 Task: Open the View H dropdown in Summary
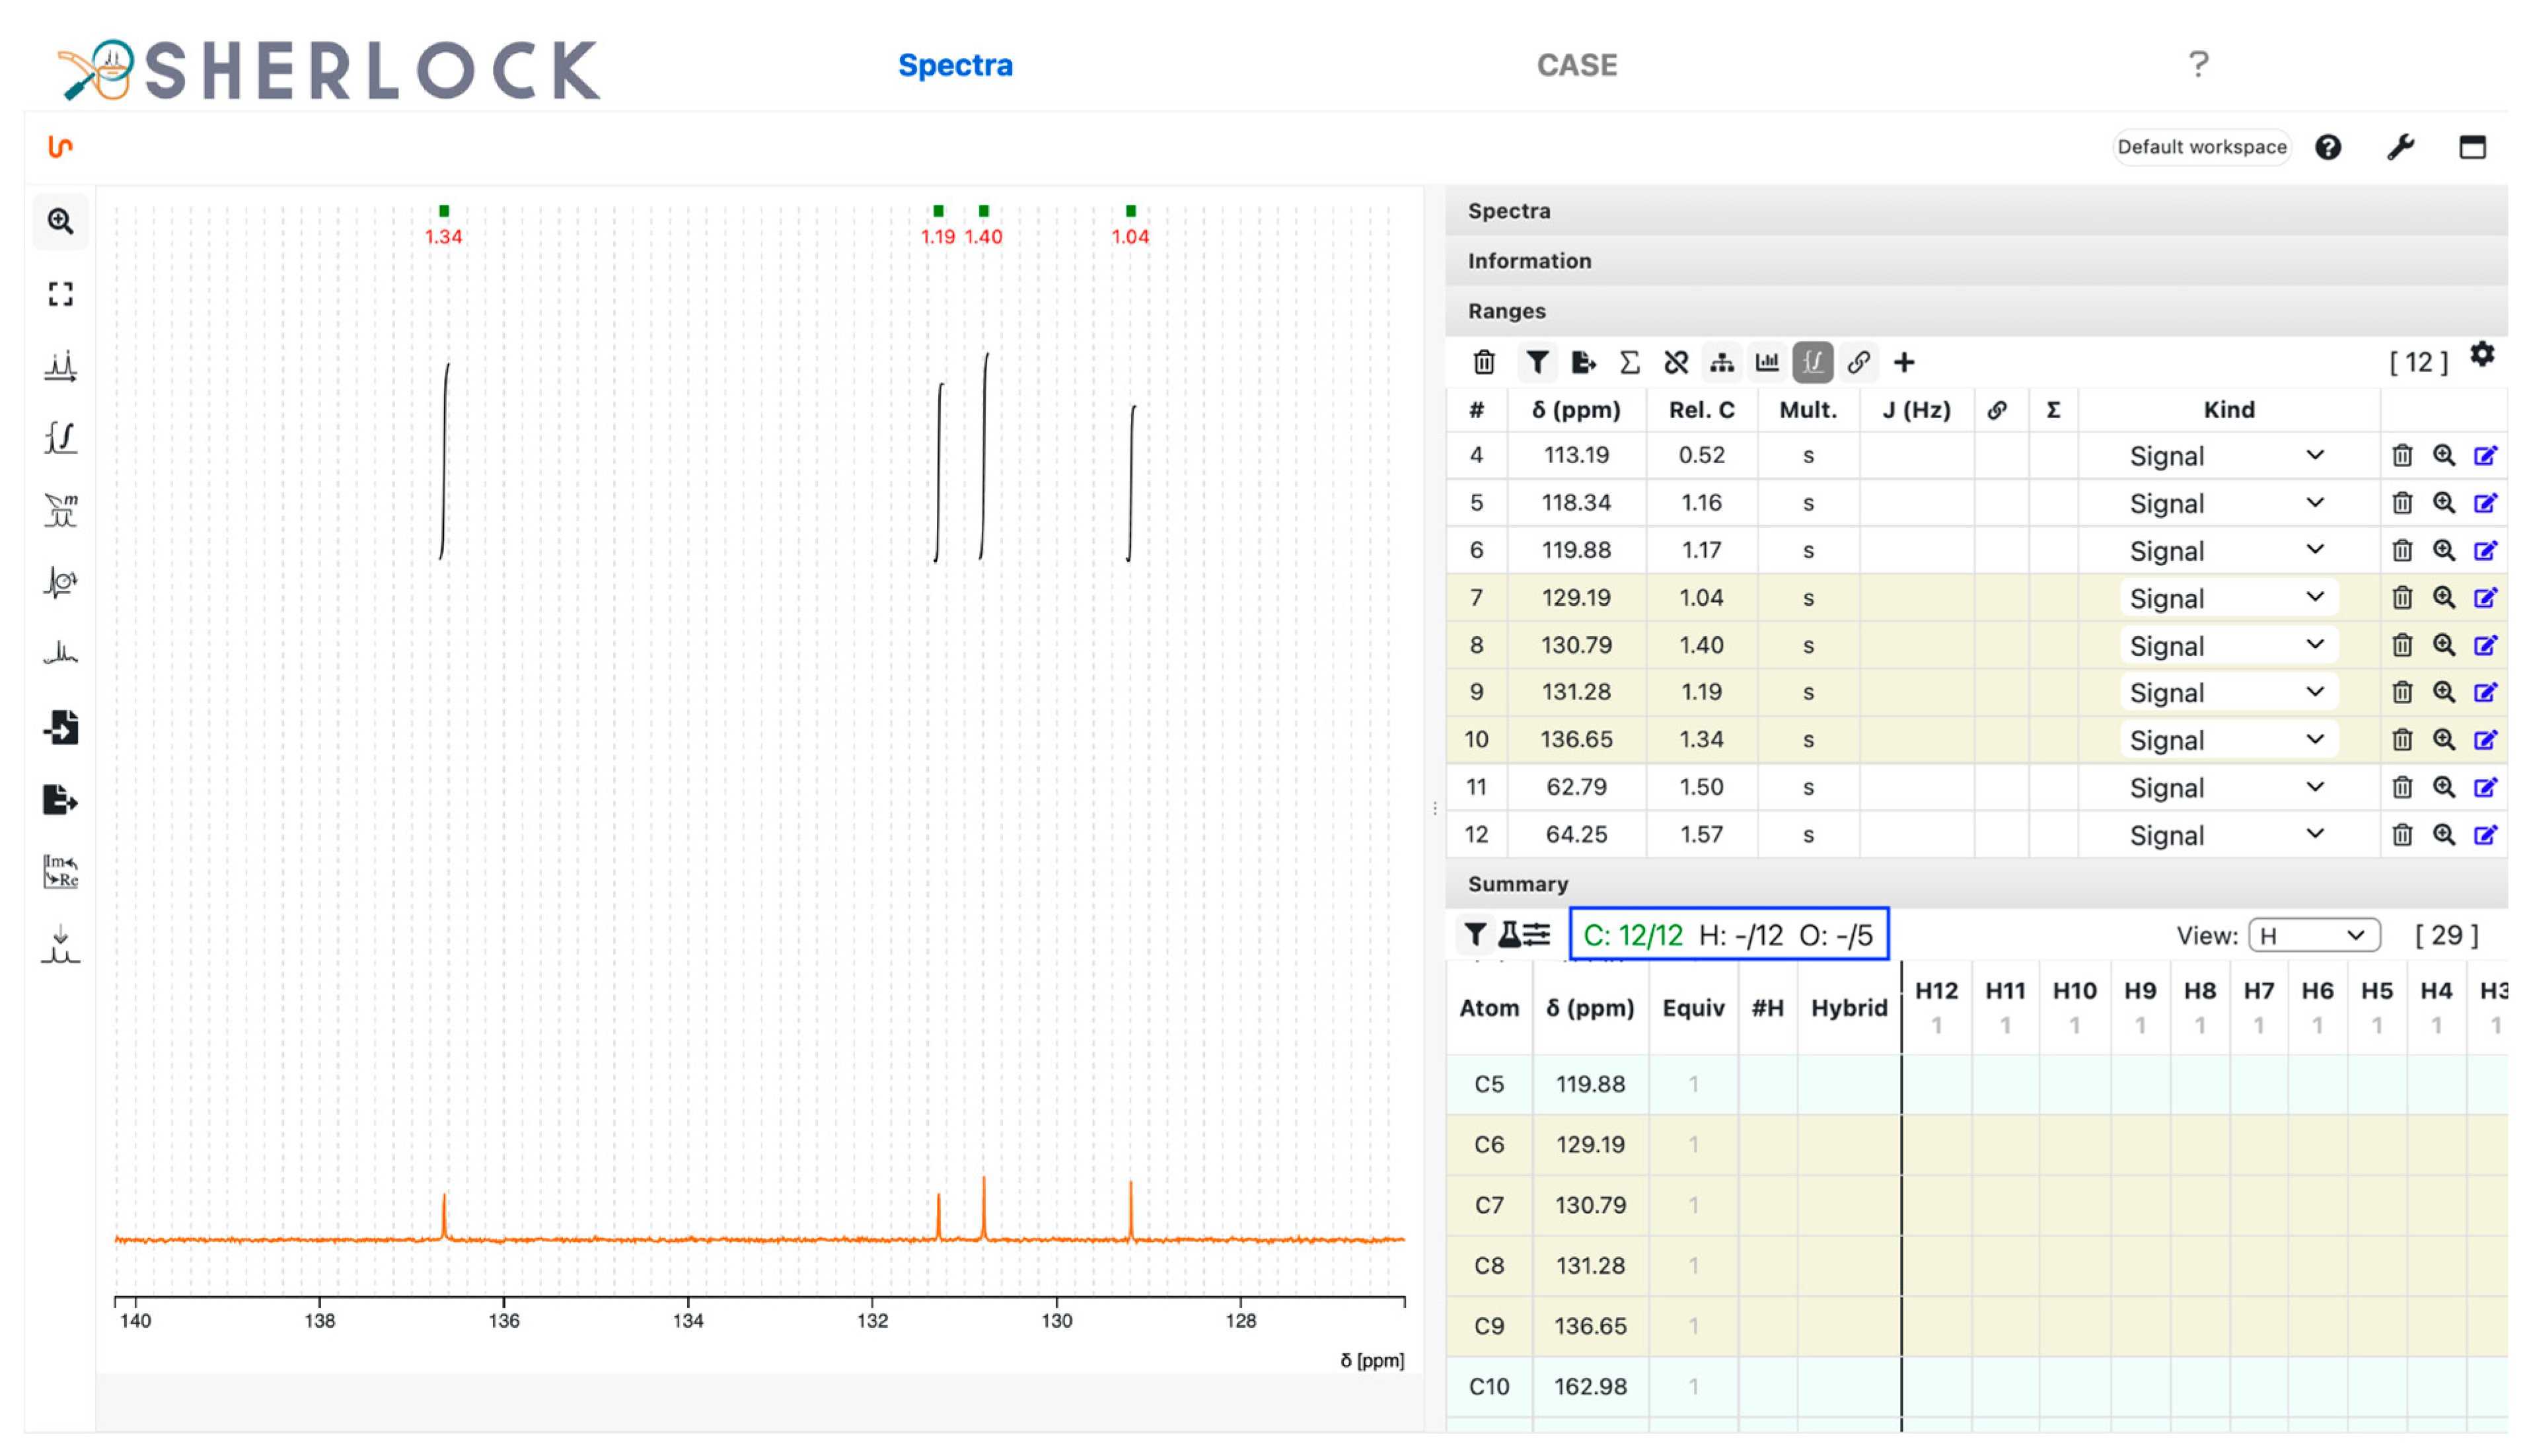coord(2313,935)
